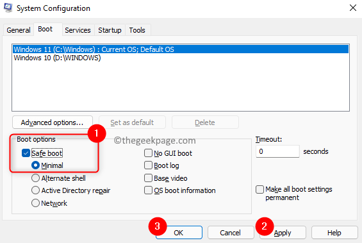Viewport: 362px width, 243px height.
Task: Open the Services tab
Action: (78, 30)
